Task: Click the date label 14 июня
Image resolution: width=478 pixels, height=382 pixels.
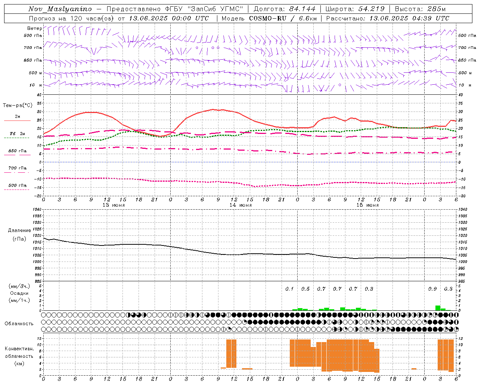Action: [x=240, y=205]
